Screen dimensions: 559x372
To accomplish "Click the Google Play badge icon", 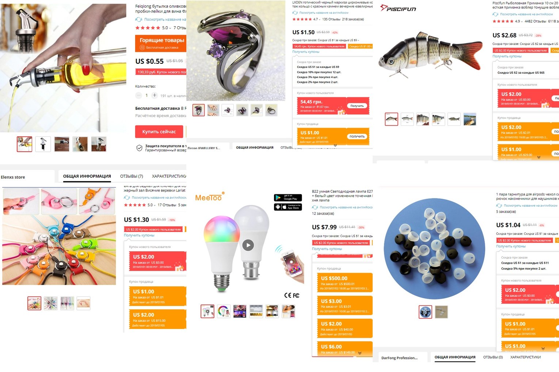I will point(288,198).
